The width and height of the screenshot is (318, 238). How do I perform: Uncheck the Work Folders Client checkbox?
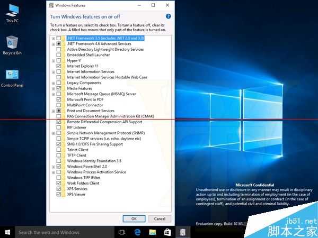click(x=59, y=183)
